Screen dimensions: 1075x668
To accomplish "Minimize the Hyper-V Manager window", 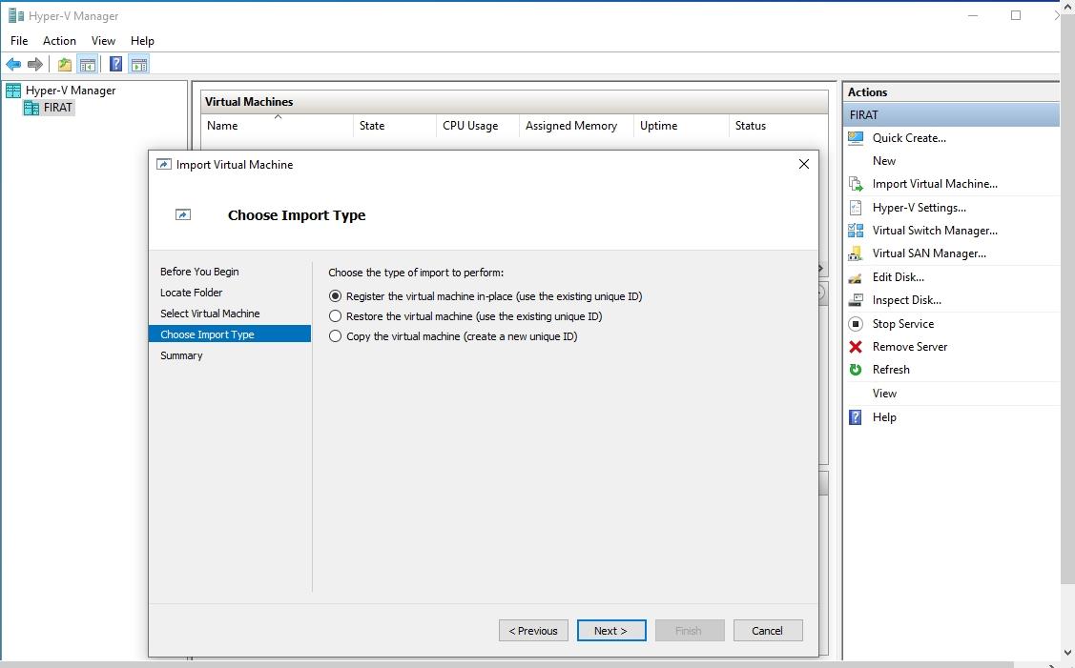I will point(973,16).
